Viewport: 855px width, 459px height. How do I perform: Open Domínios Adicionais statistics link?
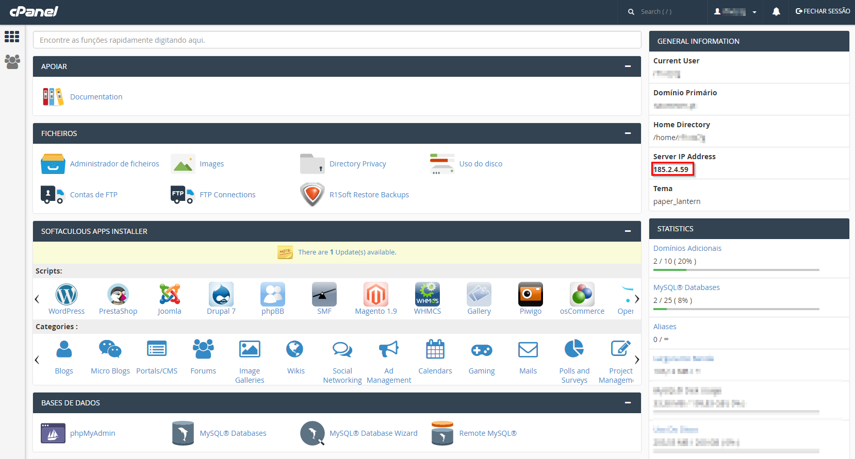687,248
